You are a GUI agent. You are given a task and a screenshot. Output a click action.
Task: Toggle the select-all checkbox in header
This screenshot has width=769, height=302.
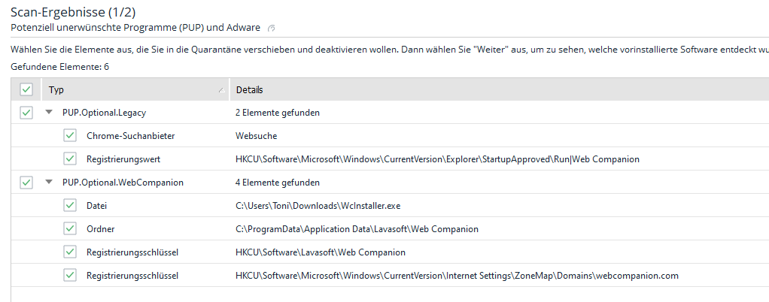[26, 89]
